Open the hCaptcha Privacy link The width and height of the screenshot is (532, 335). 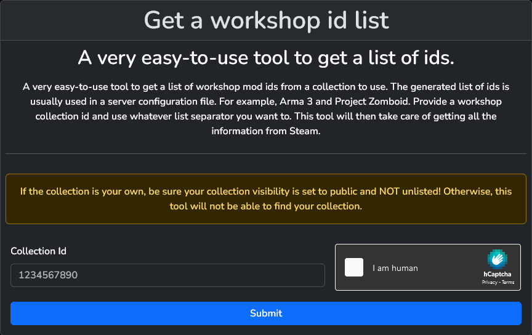click(x=490, y=282)
